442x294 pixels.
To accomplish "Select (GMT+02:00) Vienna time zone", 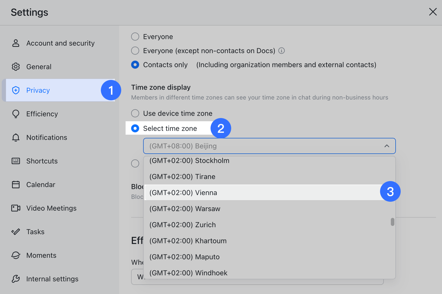I will (183, 192).
